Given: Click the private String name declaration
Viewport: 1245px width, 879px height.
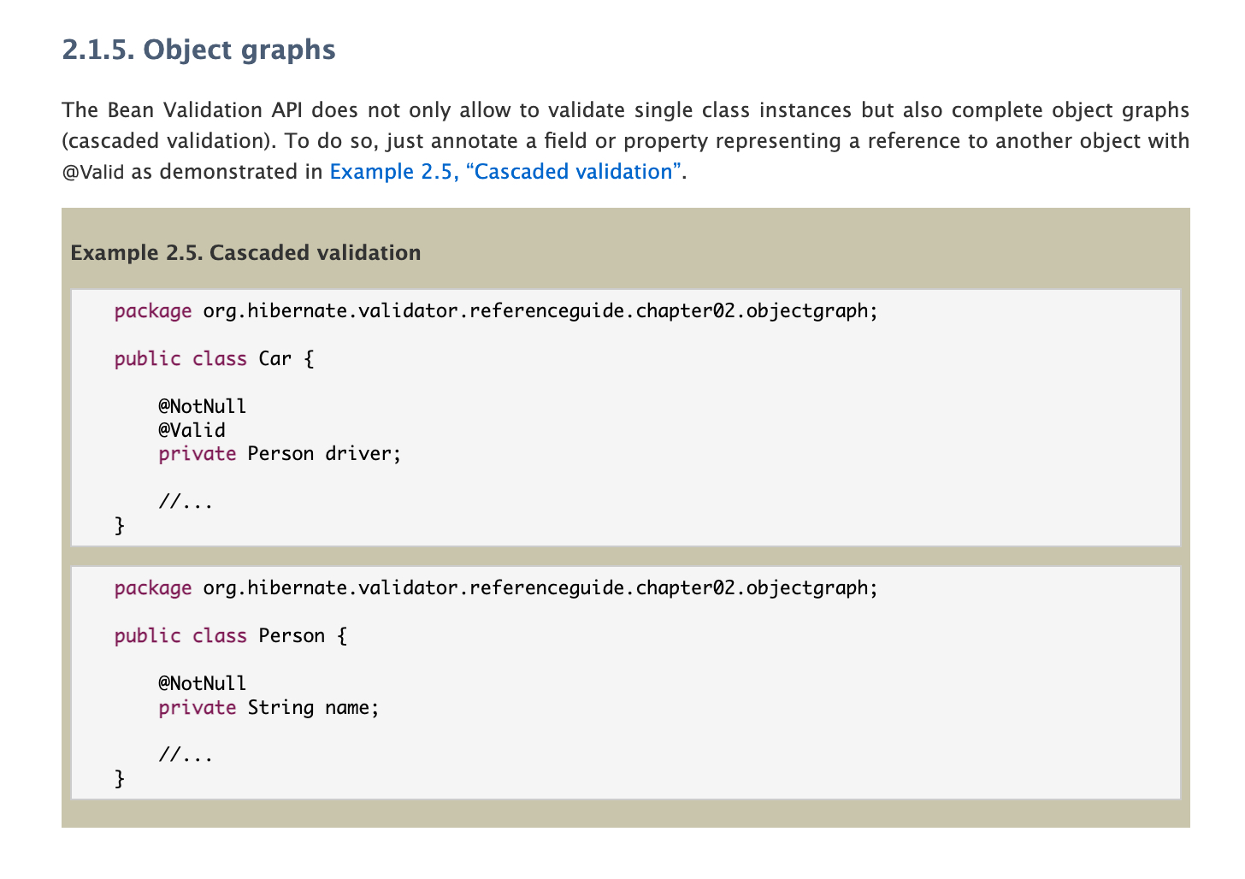Looking at the screenshot, I should (x=268, y=708).
